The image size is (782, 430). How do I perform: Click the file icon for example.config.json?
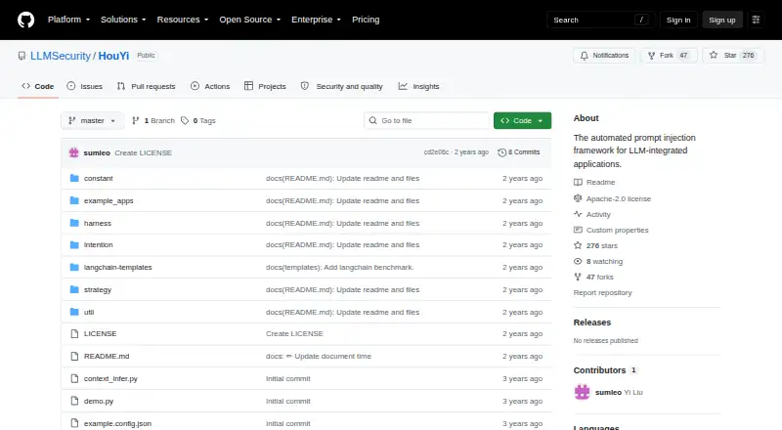point(74,423)
